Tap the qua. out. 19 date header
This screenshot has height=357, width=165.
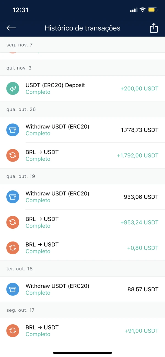click(21, 176)
